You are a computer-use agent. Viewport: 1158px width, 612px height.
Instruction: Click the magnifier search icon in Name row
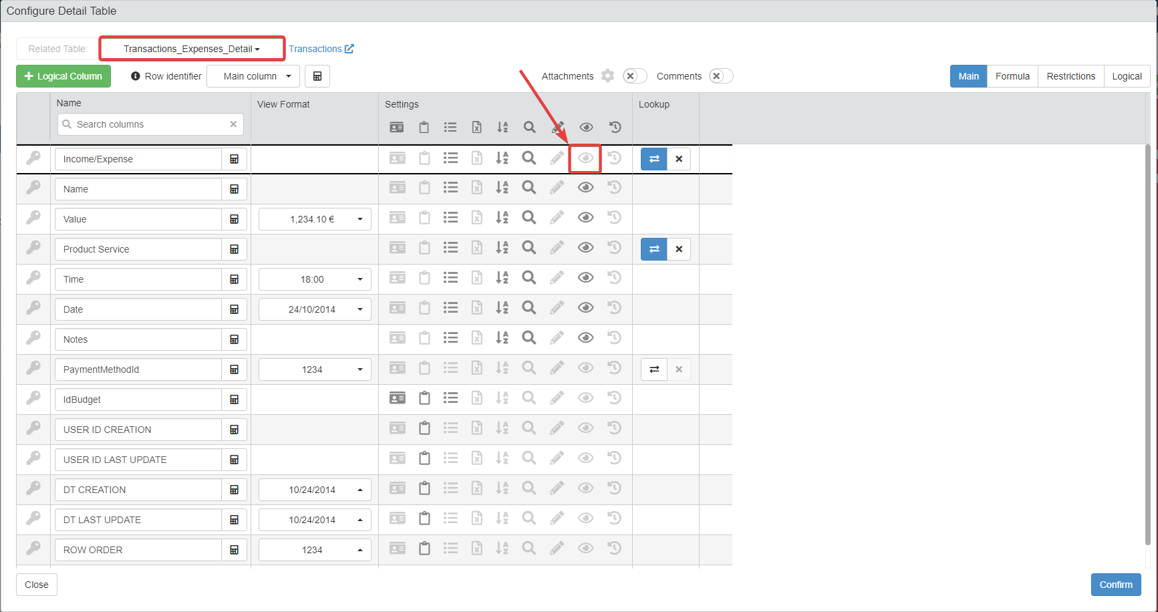[529, 188]
